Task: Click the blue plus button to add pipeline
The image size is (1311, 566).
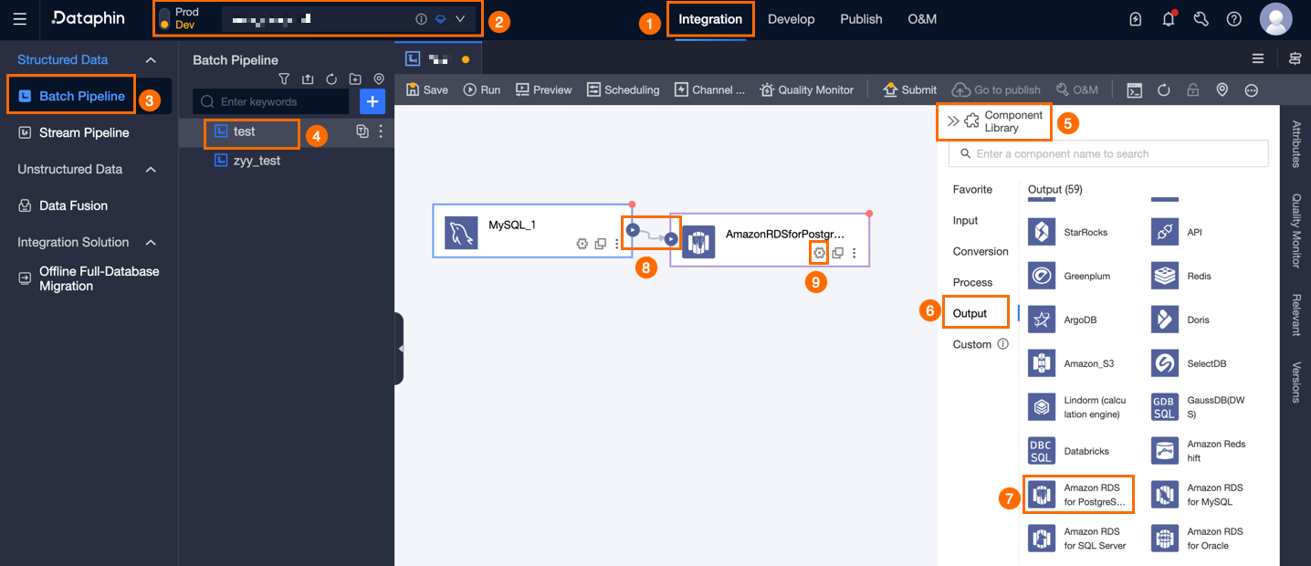Action: (372, 101)
